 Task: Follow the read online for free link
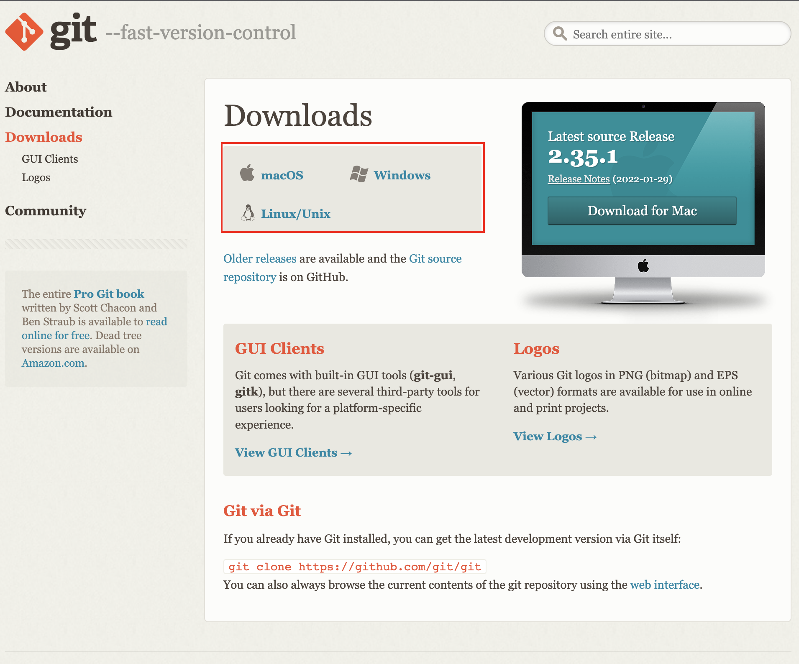tap(95, 328)
